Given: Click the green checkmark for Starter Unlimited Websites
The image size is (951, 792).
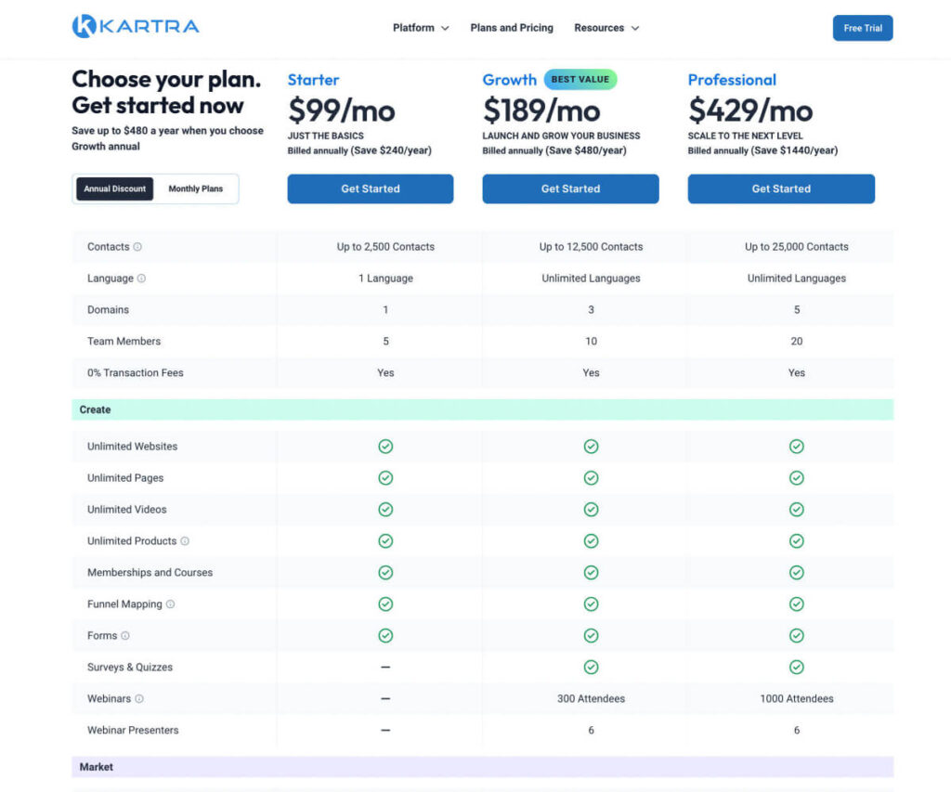Looking at the screenshot, I should click(385, 446).
